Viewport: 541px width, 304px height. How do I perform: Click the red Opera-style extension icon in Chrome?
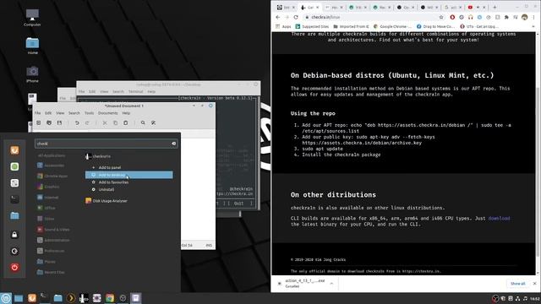point(452,17)
